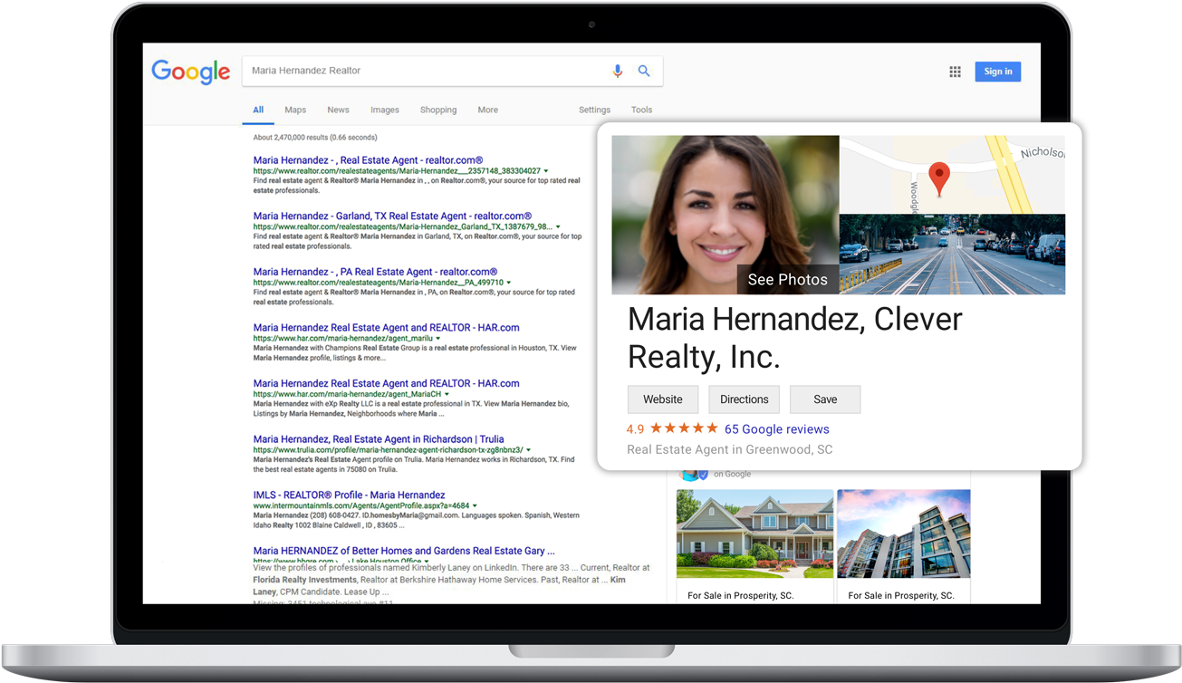The image size is (1182, 683).
Task: Open the Google apps grid icon
Action: (955, 72)
